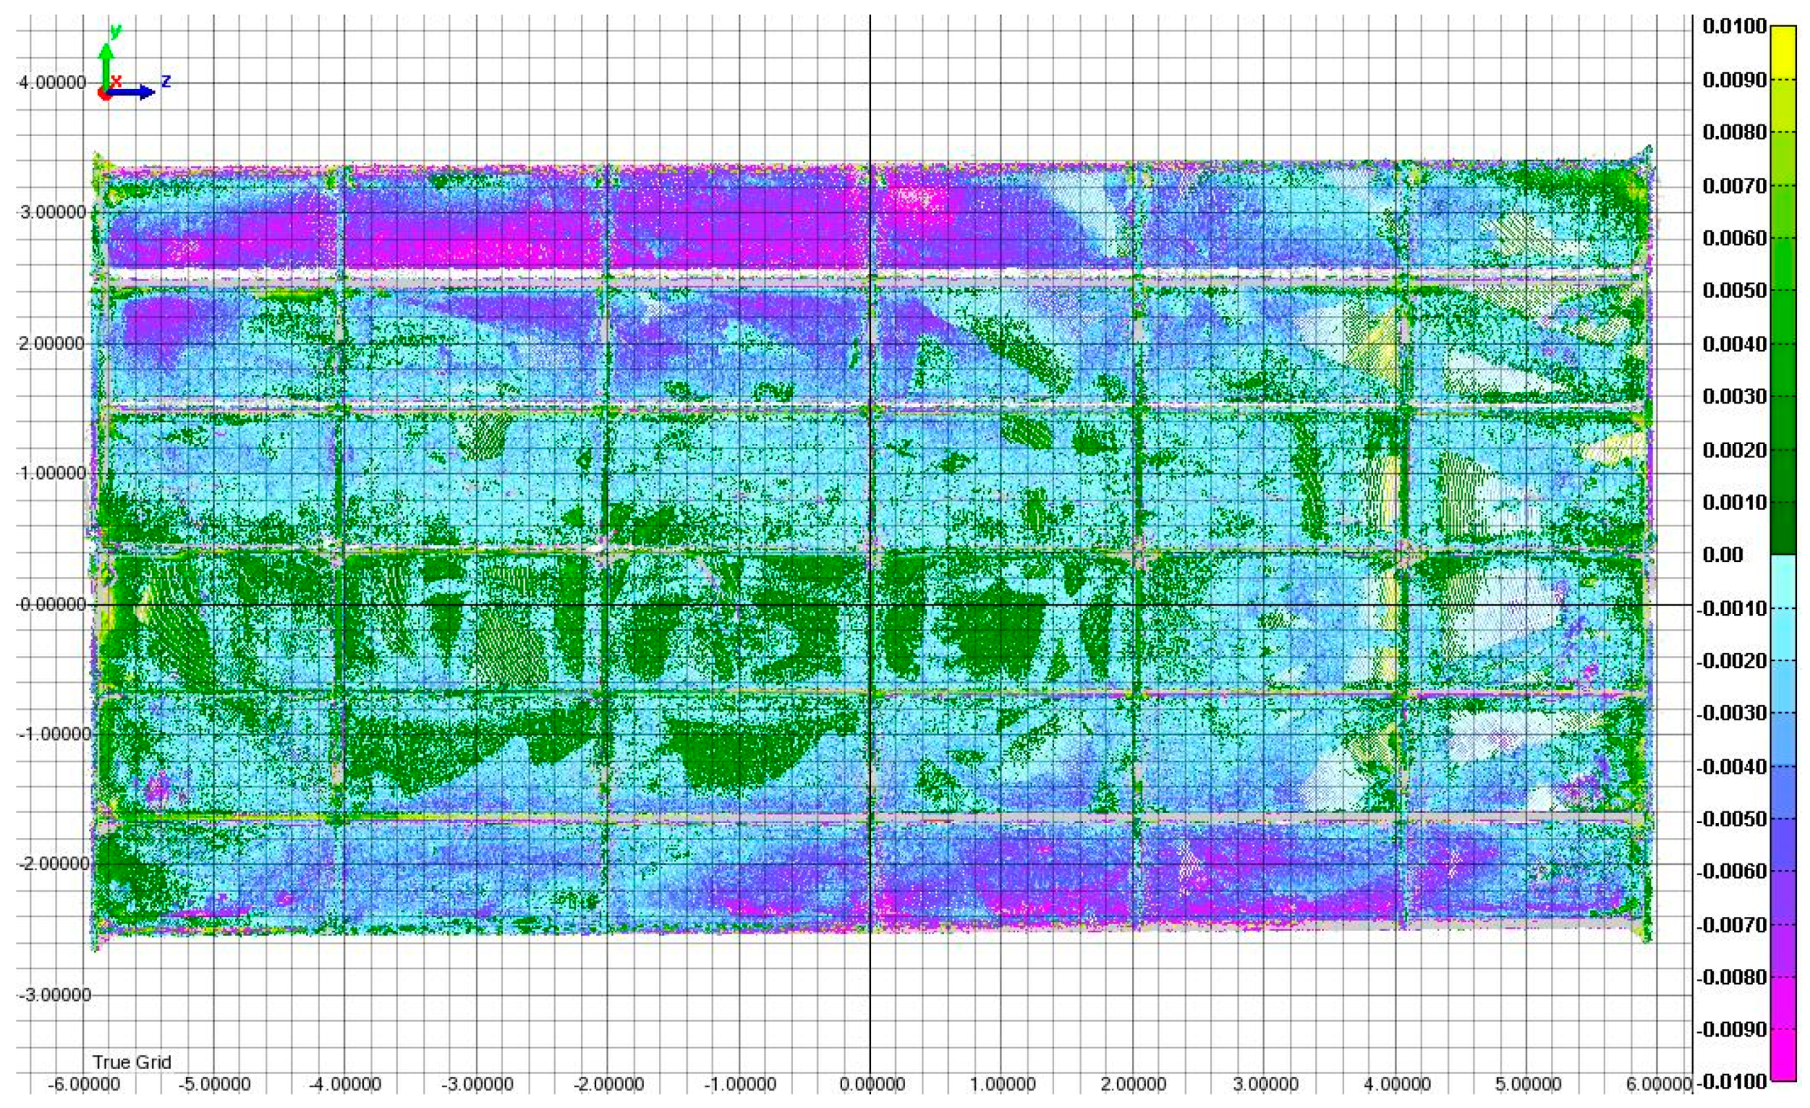Click the left axis label 4.00000
The height and width of the screenshot is (1108, 1810).
pos(53,82)
